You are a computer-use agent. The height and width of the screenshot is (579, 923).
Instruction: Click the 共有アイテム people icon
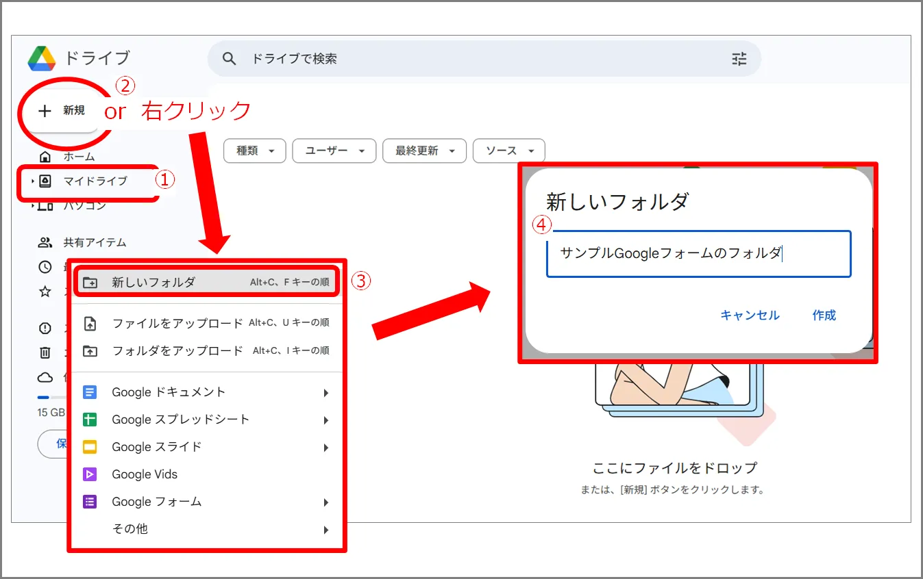tap(45, 242)
